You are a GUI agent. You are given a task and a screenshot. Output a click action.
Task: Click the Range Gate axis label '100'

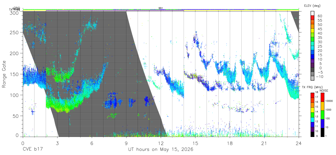(14, 95)
